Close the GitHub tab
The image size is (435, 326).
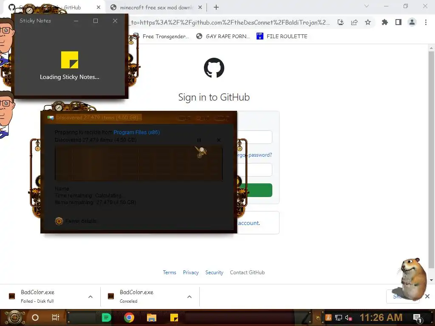(99, 8)
